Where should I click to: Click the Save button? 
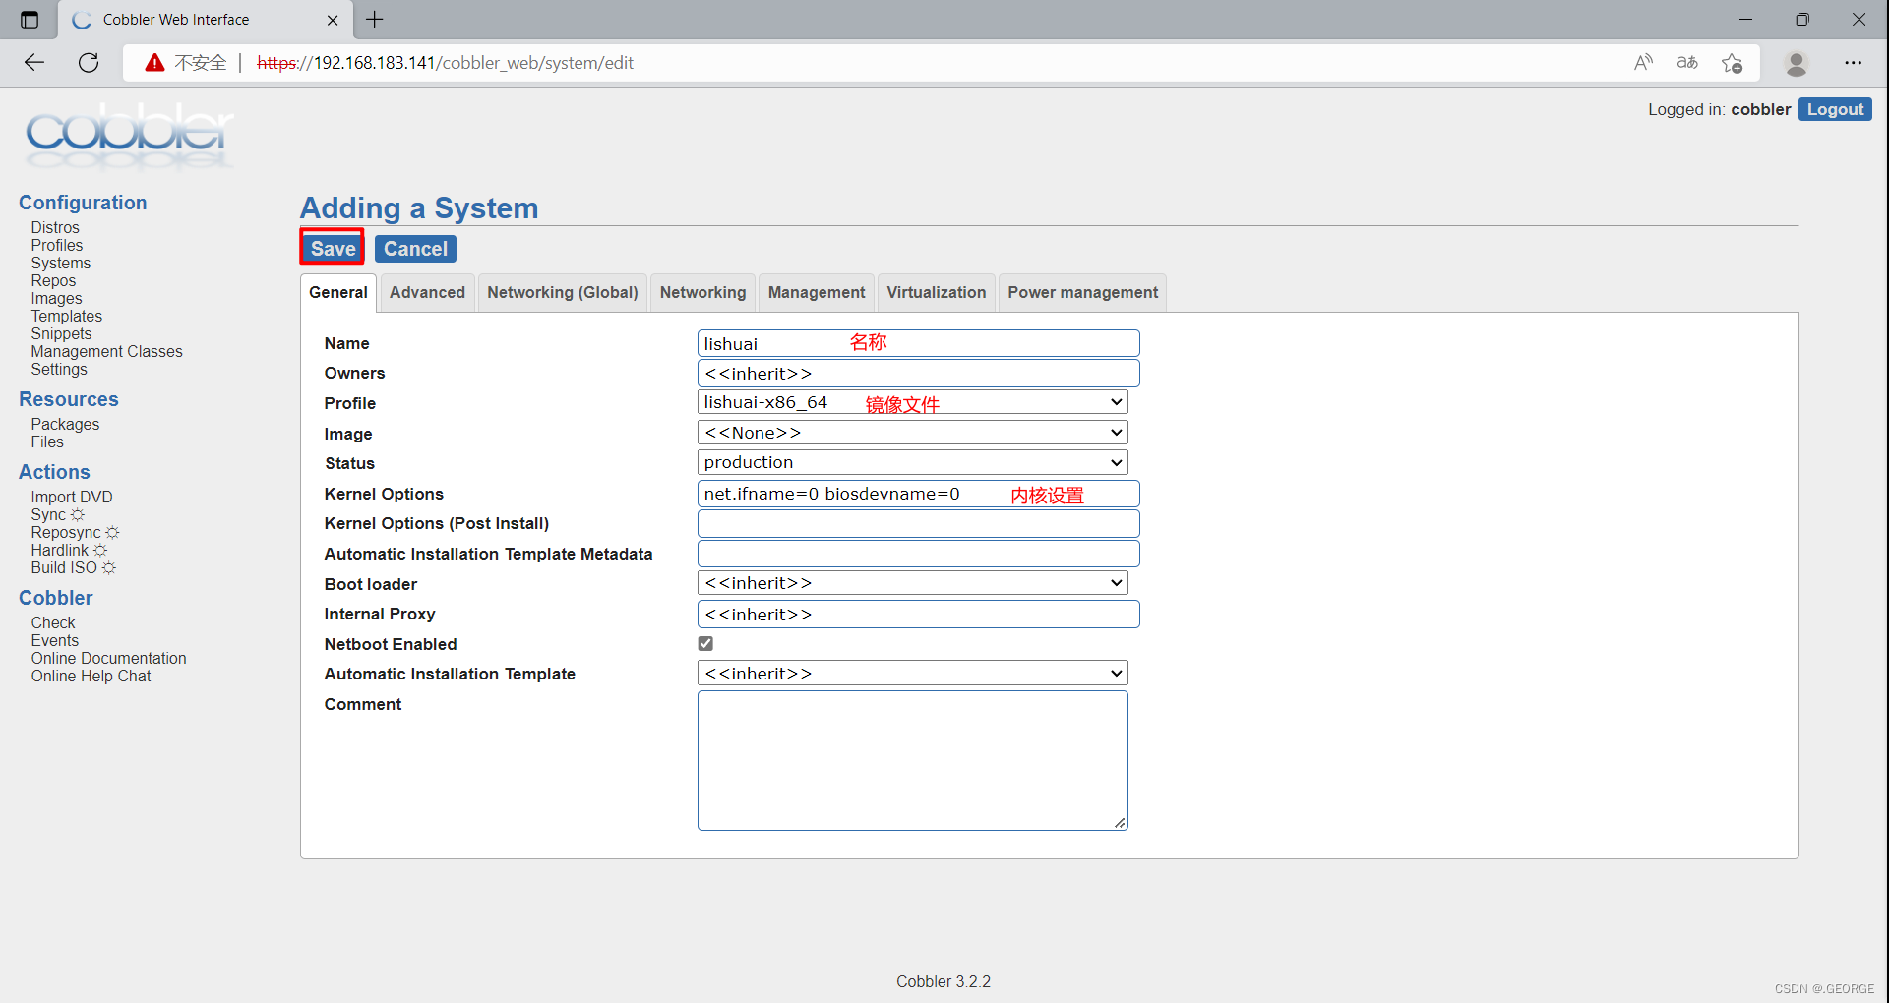(333, 249)
